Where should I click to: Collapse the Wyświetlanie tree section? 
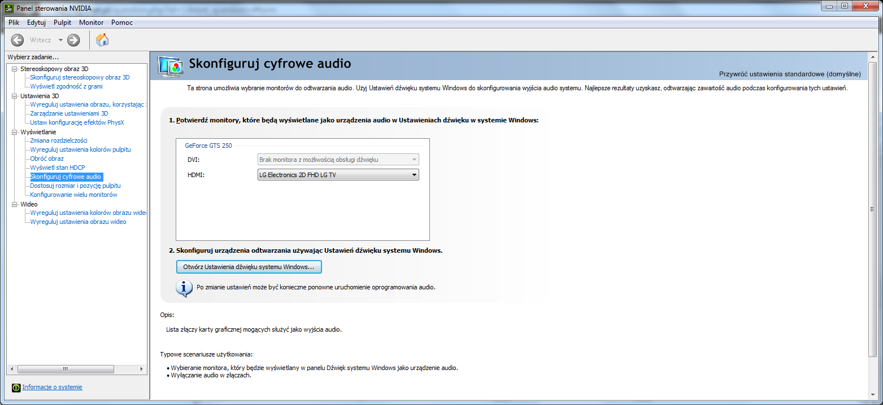tap(15, 132)
